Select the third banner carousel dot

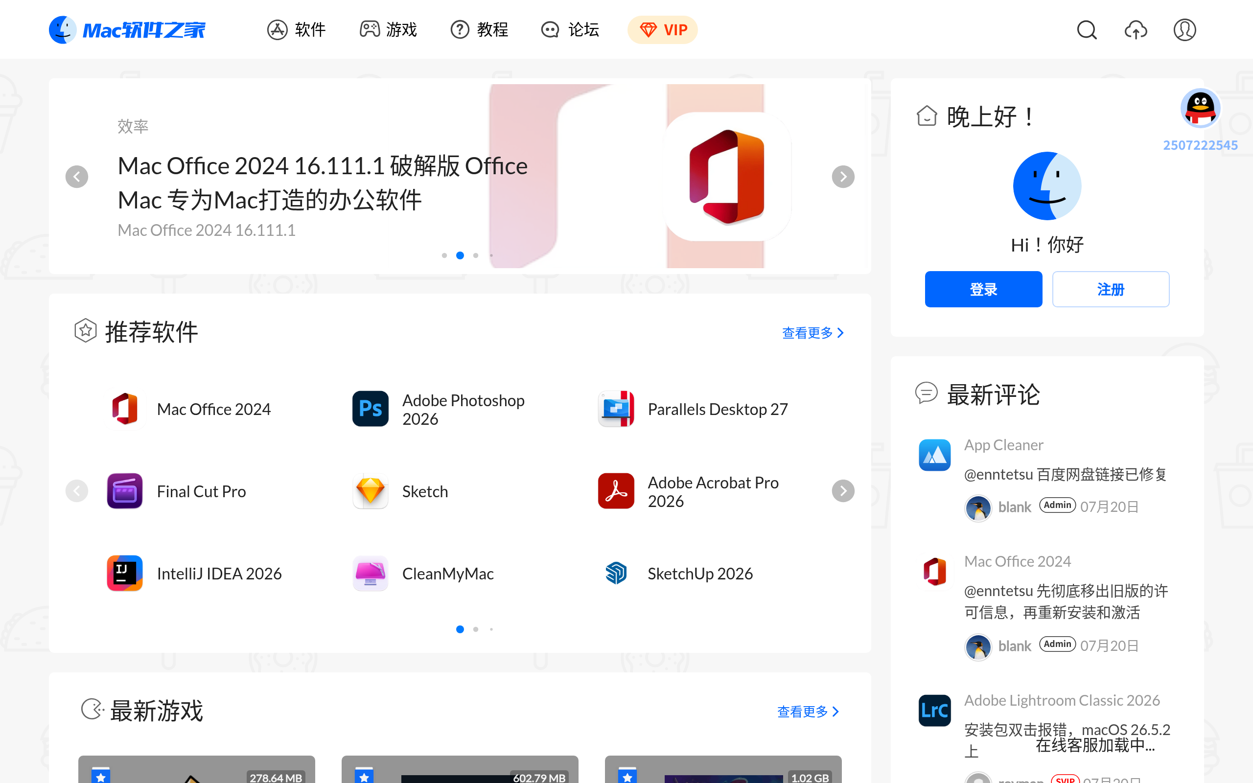point(475,255)
